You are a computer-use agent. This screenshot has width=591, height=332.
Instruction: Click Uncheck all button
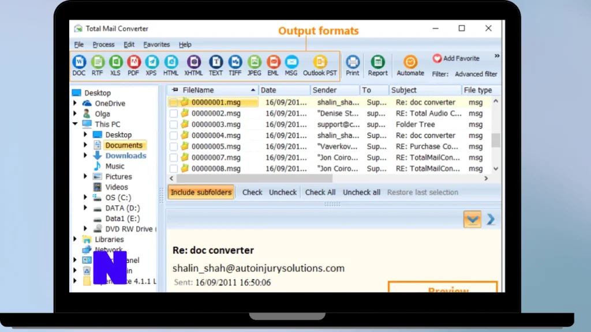point(361,193)
